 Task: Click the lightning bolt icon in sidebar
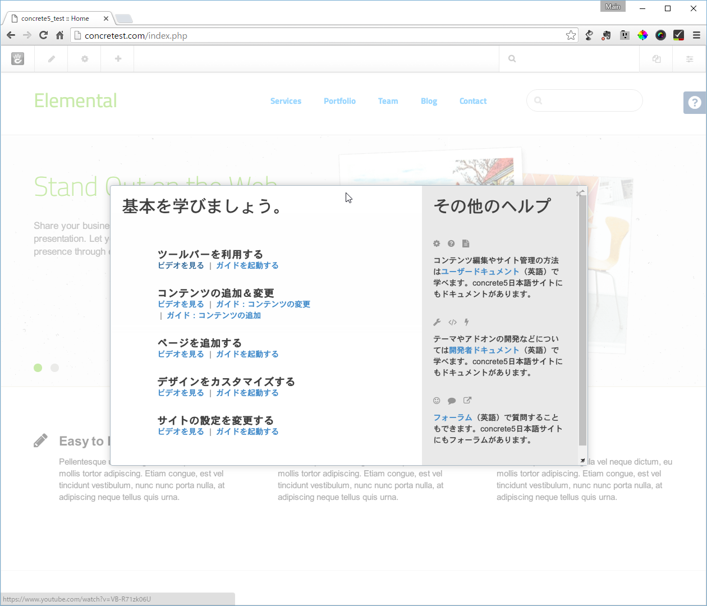[x=466, y=322]
